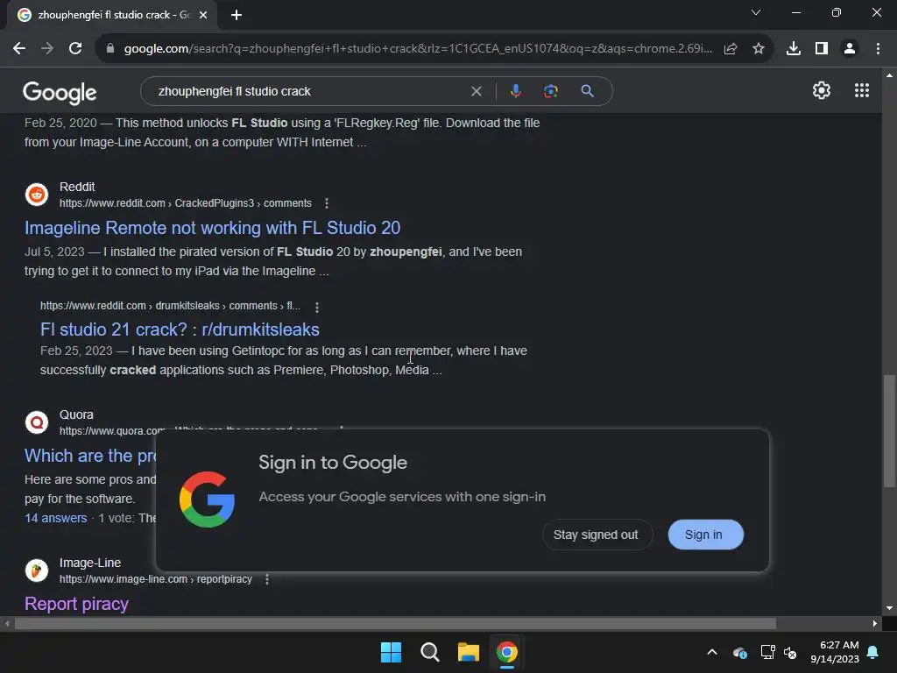The width and height of the screenshot is (897, 673).
Task: Click reddit.com CrackedPlugins3 breadcrumb URL
Action: coord(186,203)
